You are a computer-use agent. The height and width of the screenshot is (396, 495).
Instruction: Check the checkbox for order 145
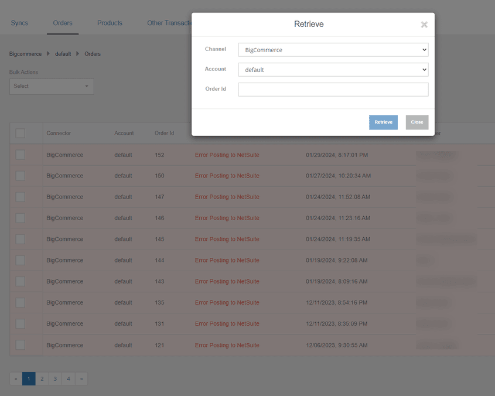click(x=20, y=239)
